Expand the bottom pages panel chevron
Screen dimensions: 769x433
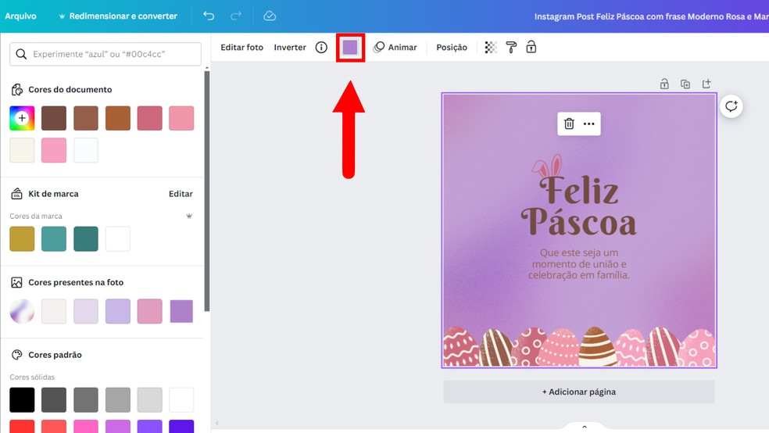[584, 427]
